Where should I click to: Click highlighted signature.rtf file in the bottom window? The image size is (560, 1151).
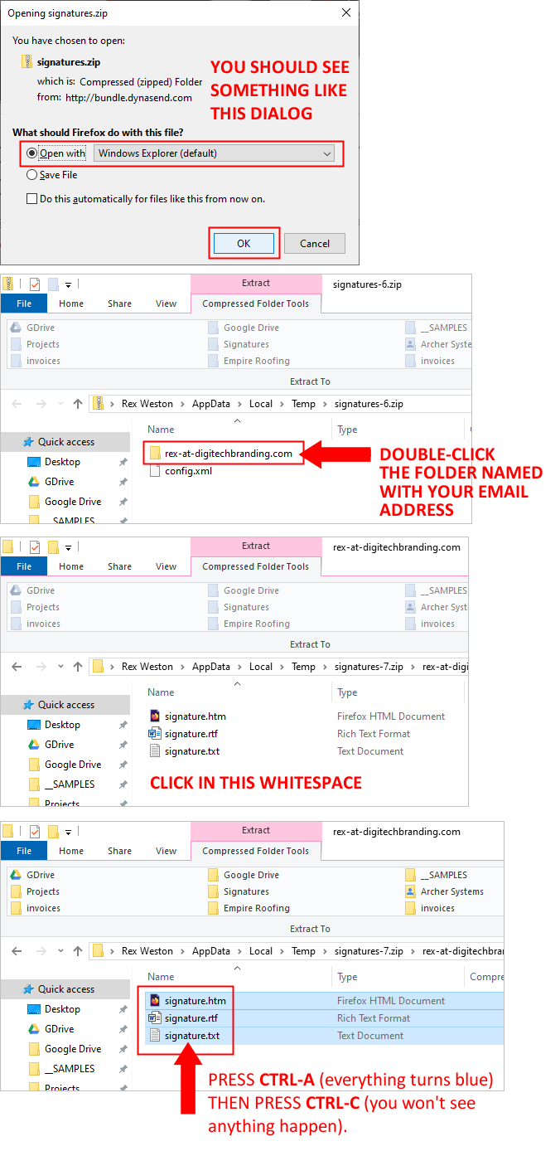click(x=191, y=1018)
